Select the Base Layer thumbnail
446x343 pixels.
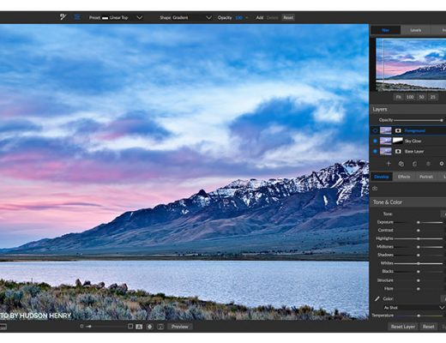tap(385, 151)
